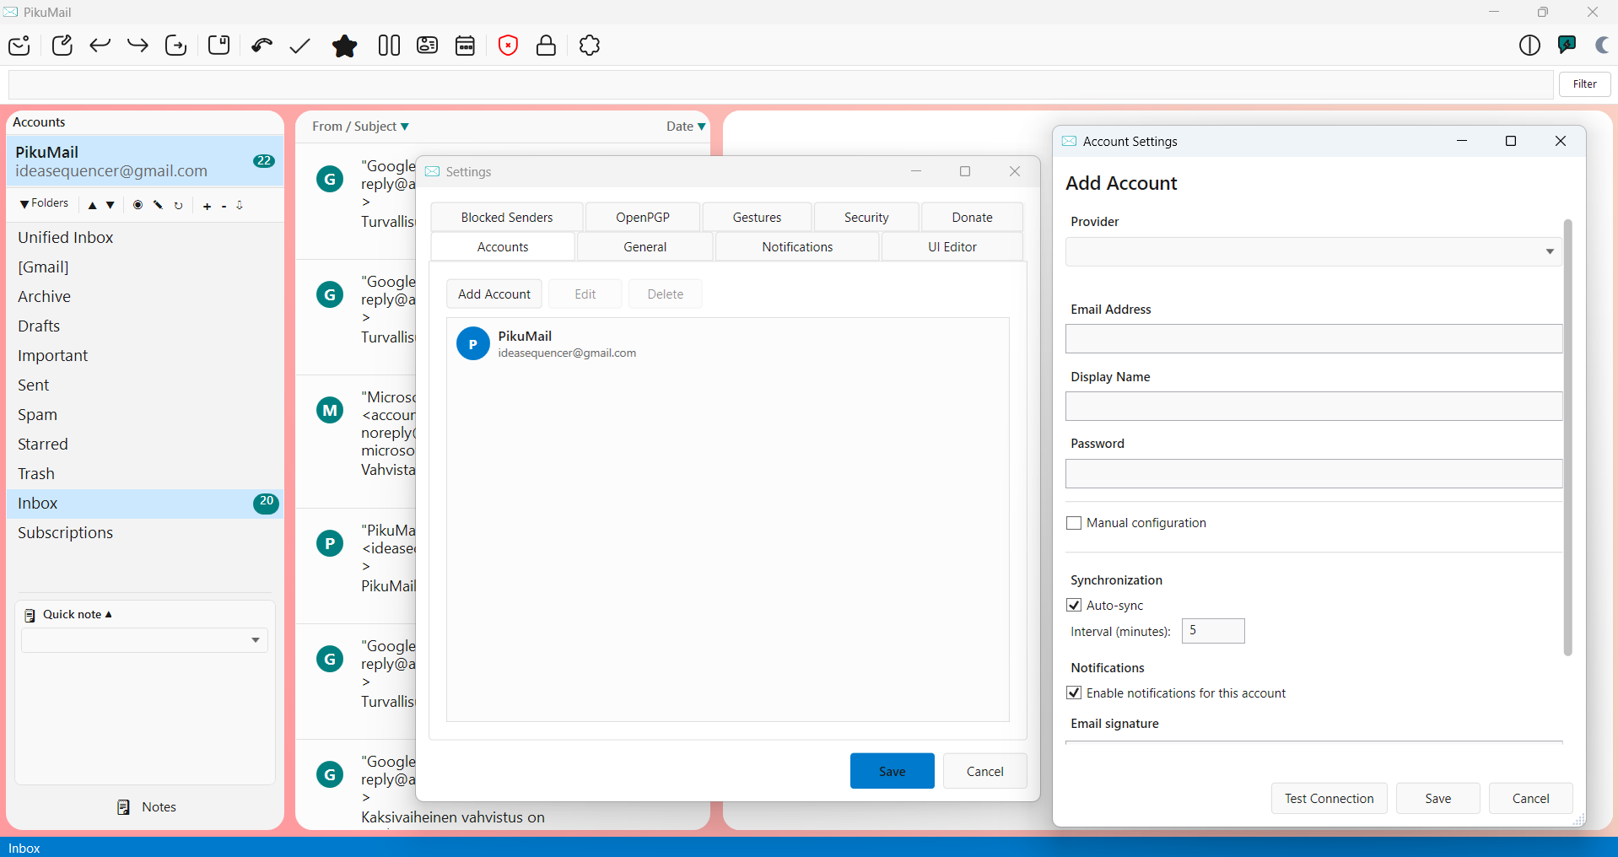Open the Provider dropdown
Screen dimensions: 1618x857
pos(1313,251)
